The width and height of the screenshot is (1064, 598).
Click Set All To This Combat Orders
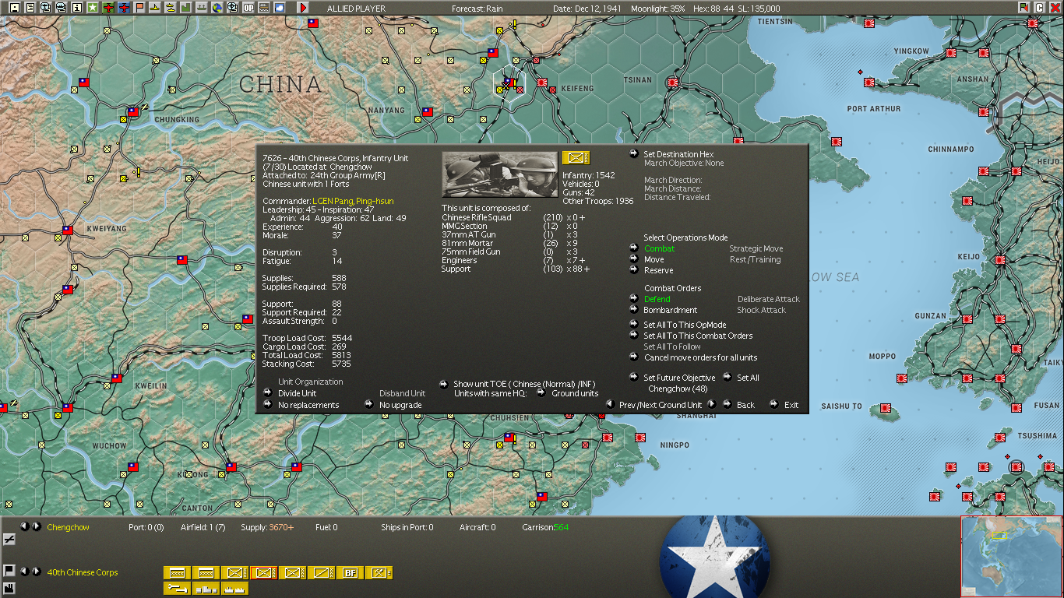tap(698, 336)
